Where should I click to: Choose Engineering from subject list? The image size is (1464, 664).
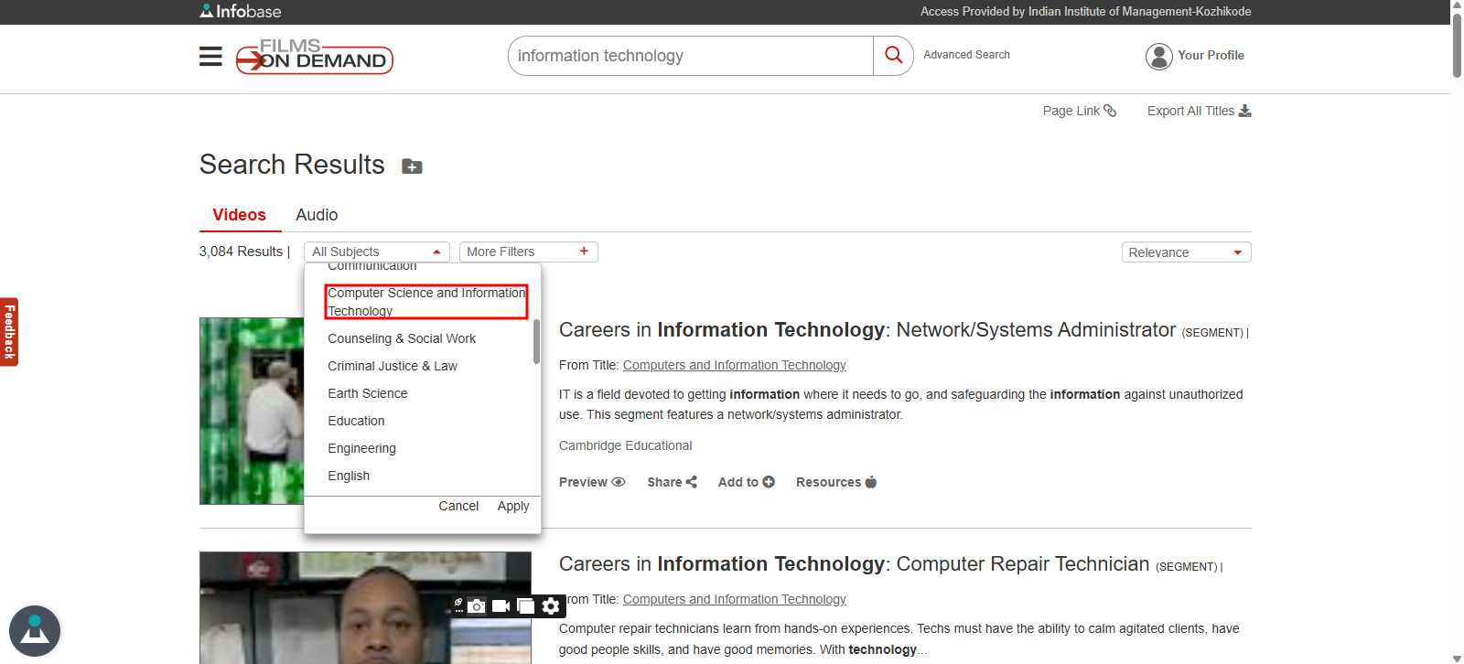[x=361, y=448]
